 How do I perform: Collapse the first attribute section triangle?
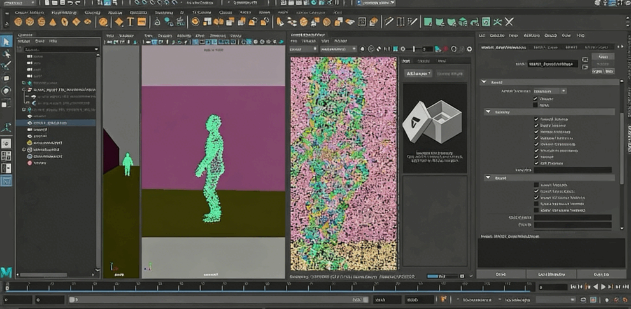484,82
